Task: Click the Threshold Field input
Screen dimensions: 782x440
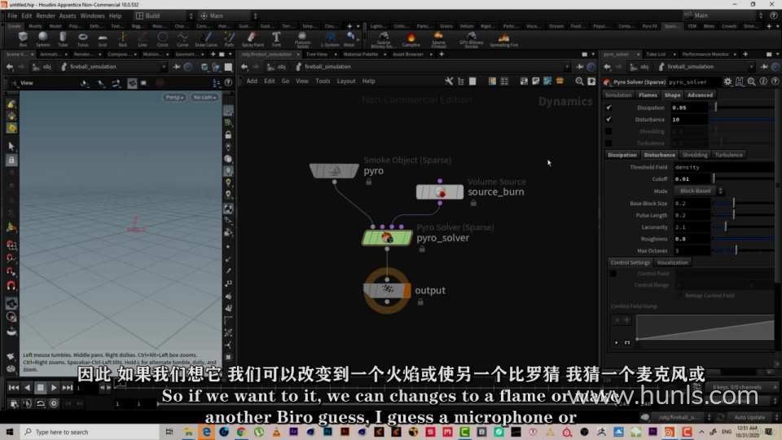Action: (x=723, y=167)
